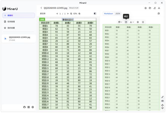Image resolution: width=166 pixels, height=113 pixels.
Task: Click 项目15 cell in the original preview
Action: pyautogui.click(x=45, y=68)
